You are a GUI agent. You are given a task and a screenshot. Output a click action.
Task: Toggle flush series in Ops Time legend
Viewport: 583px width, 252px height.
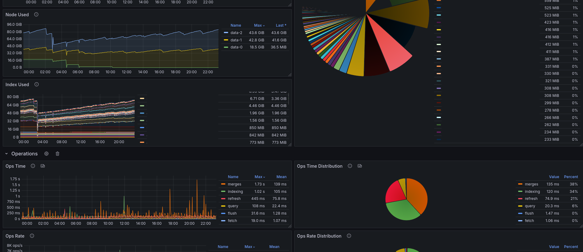pyautogui.click(x=232, y=213)
